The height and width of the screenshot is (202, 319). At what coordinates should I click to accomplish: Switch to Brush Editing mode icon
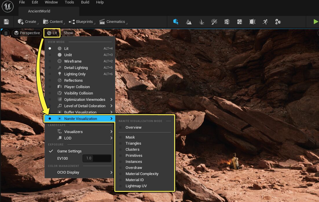coord(239,22)
